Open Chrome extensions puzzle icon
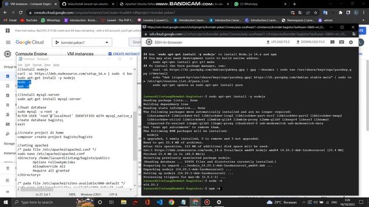The height and width of the screenshot is (207, 369). [x=340, y=13]
